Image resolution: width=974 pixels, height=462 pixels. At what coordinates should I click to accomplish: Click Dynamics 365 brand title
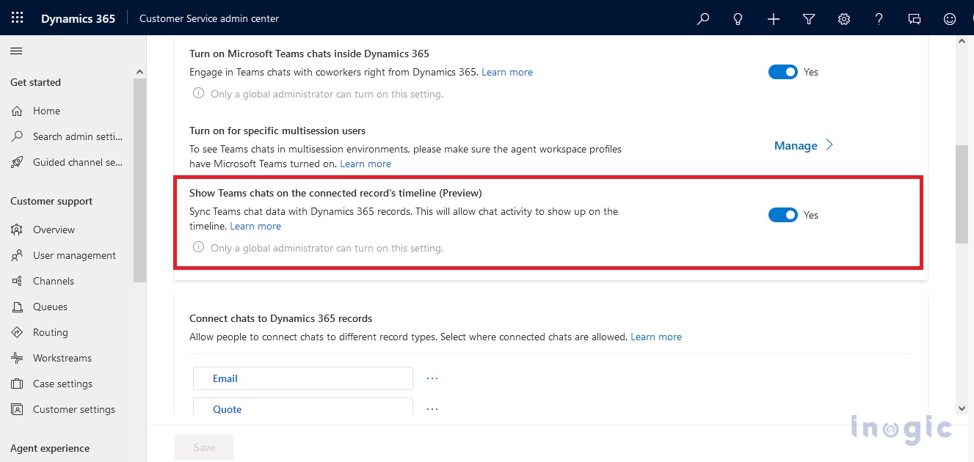tap(78, 18)
